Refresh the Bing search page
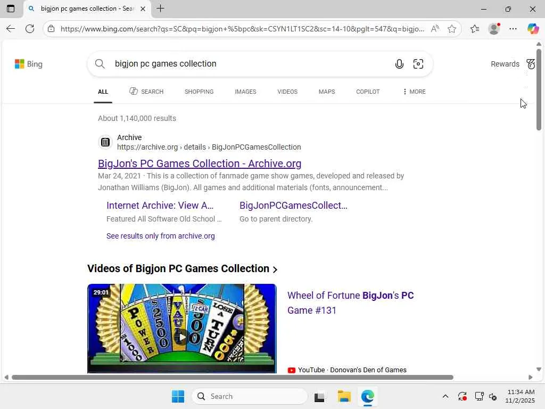Image resolution: width=545 pixels, height=409 pixels. [x=30, y=29]
